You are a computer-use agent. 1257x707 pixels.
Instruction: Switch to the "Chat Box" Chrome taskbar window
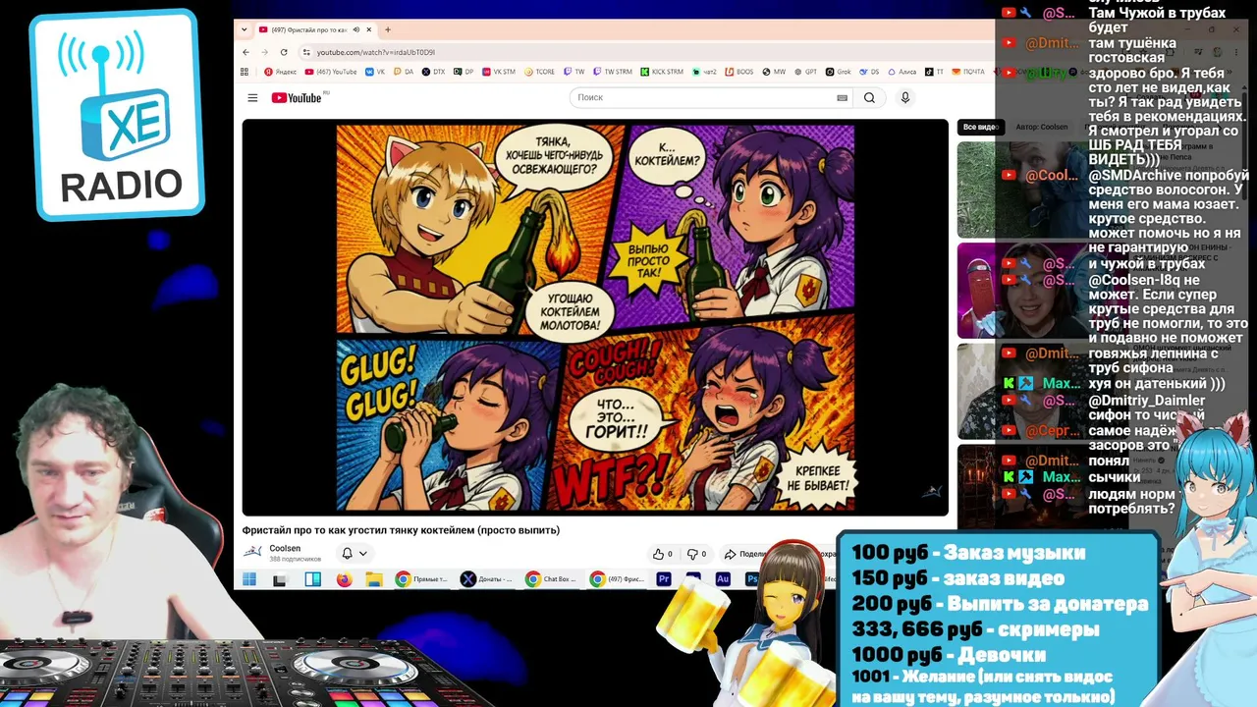click(551, 579)
